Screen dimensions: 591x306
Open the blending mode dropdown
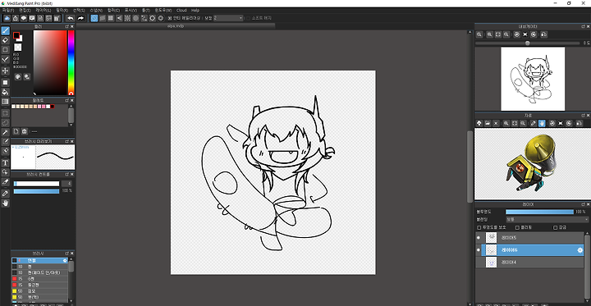coord(547,219)
